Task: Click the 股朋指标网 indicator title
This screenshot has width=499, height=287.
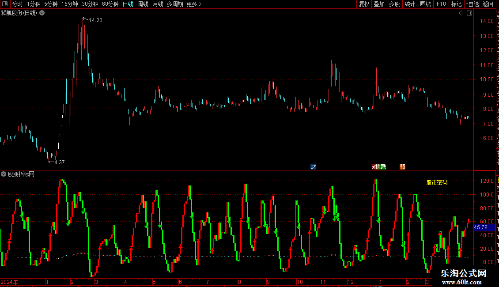Action: (21, 174)
